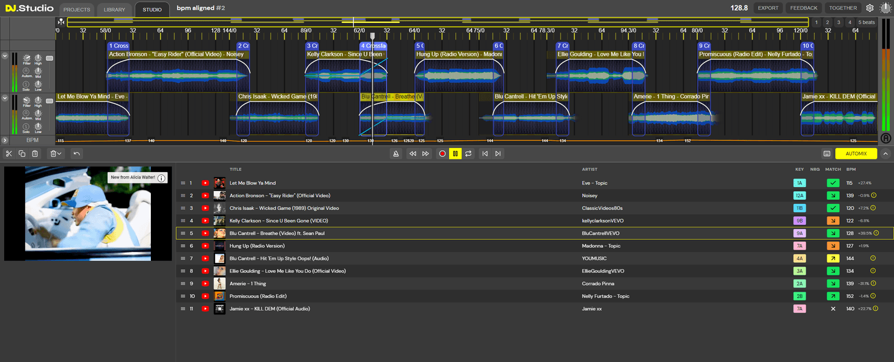
Task: Click the Export button
Action: click(x=768, y=8)
